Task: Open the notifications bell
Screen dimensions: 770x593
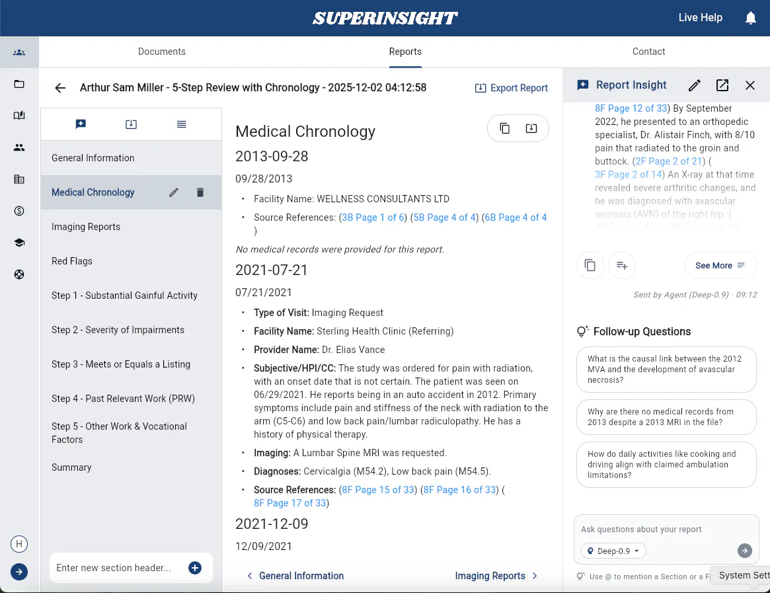Action: [x=750, y=18]
